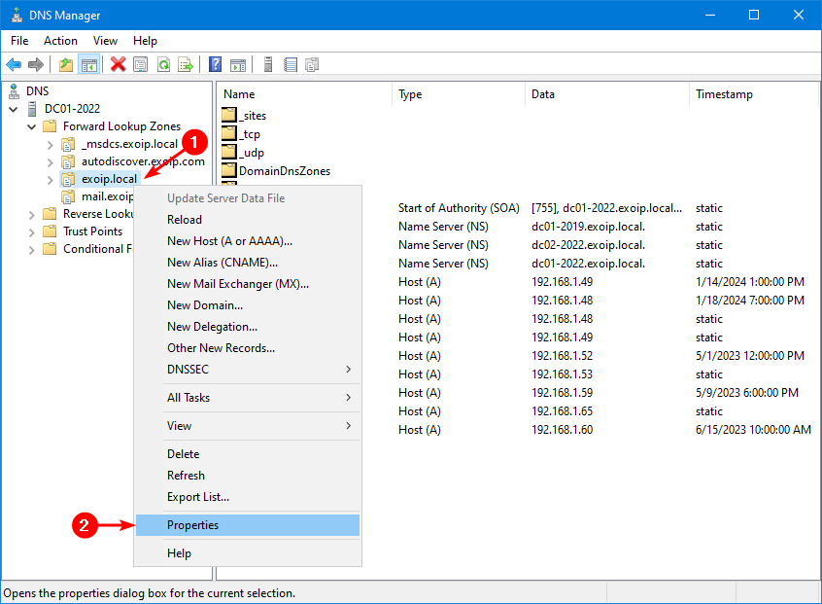
Task: Click the Type column header
Action: [x=410, y=94]
